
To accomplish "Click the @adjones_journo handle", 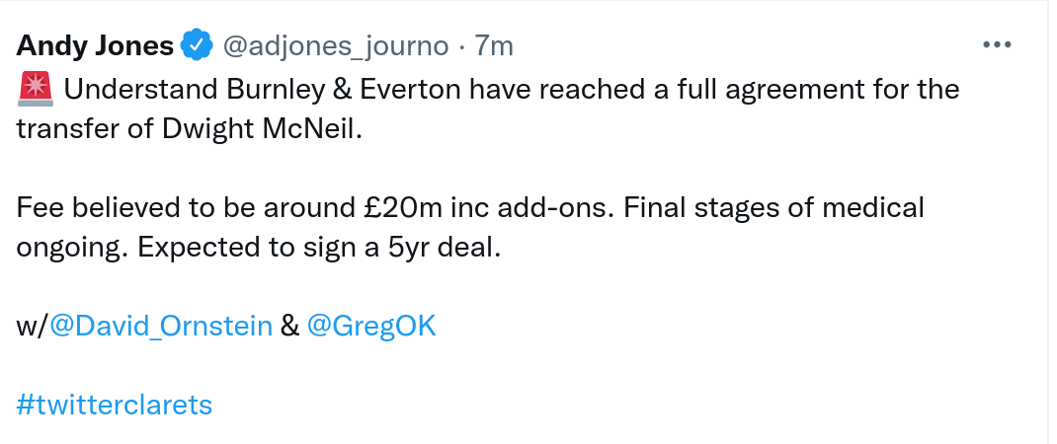I will pyautogui.click(x=336, y=45).
